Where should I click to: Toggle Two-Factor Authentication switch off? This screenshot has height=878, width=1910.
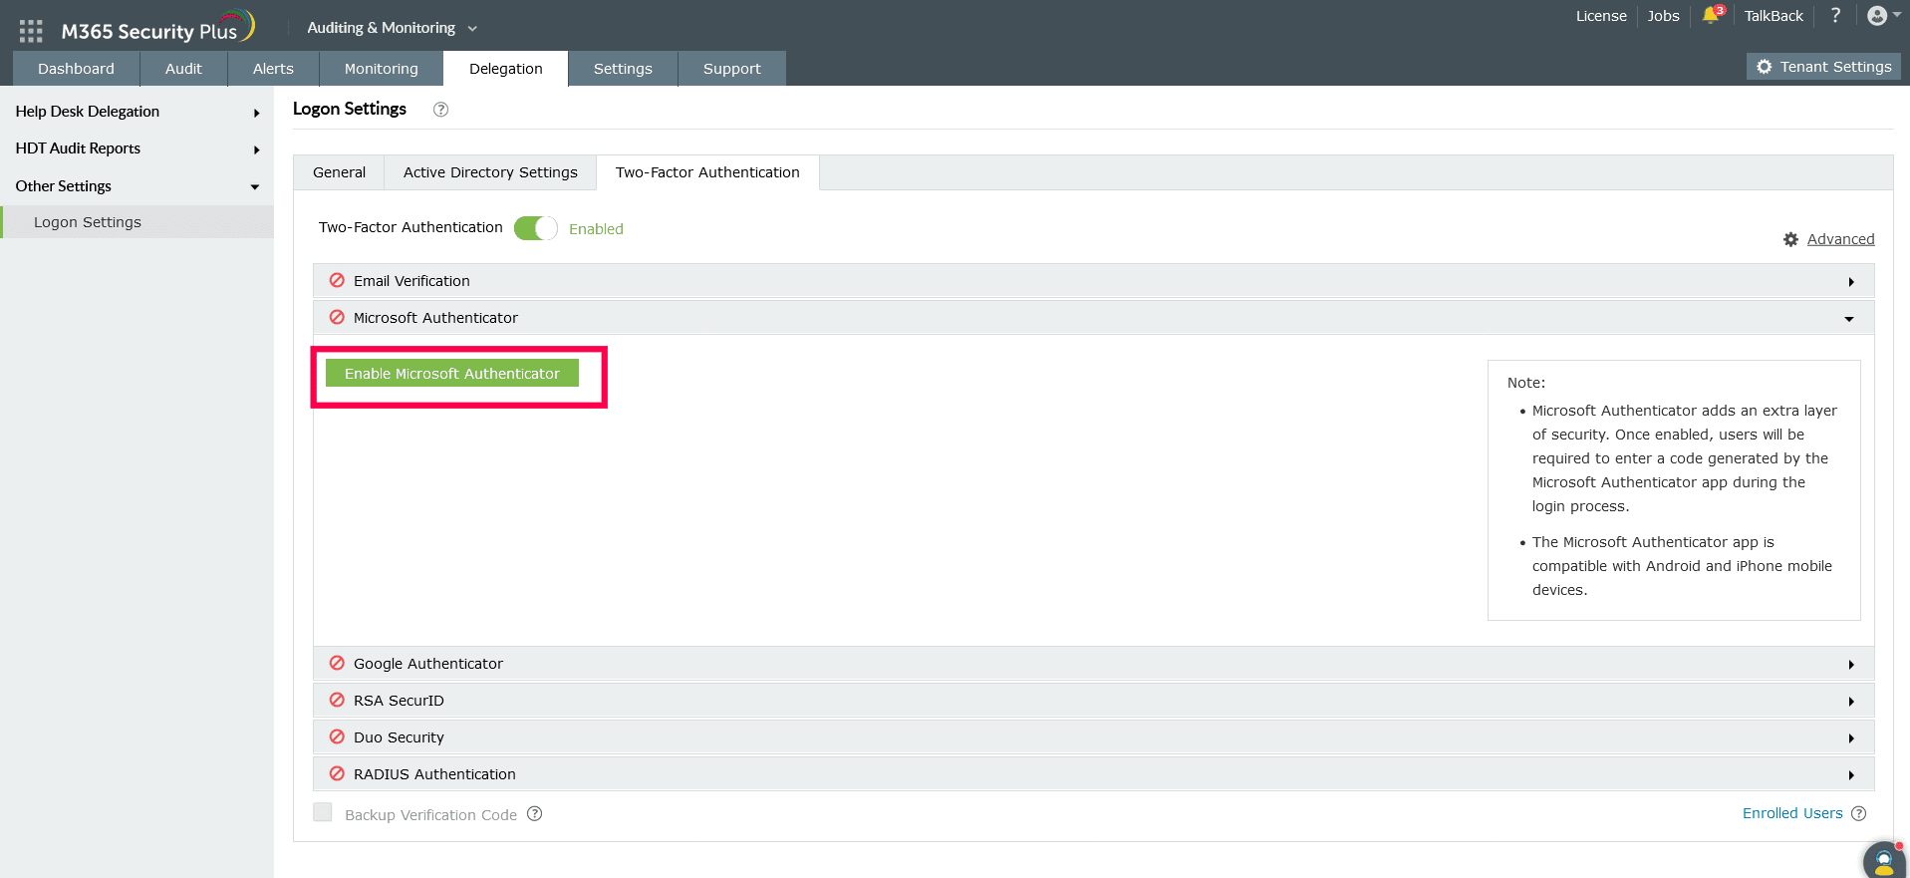click(x=536, y=228)
